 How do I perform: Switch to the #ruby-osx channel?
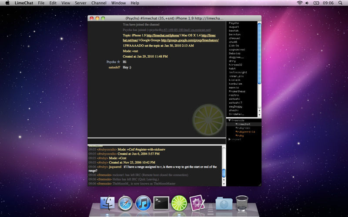point(243,128)
